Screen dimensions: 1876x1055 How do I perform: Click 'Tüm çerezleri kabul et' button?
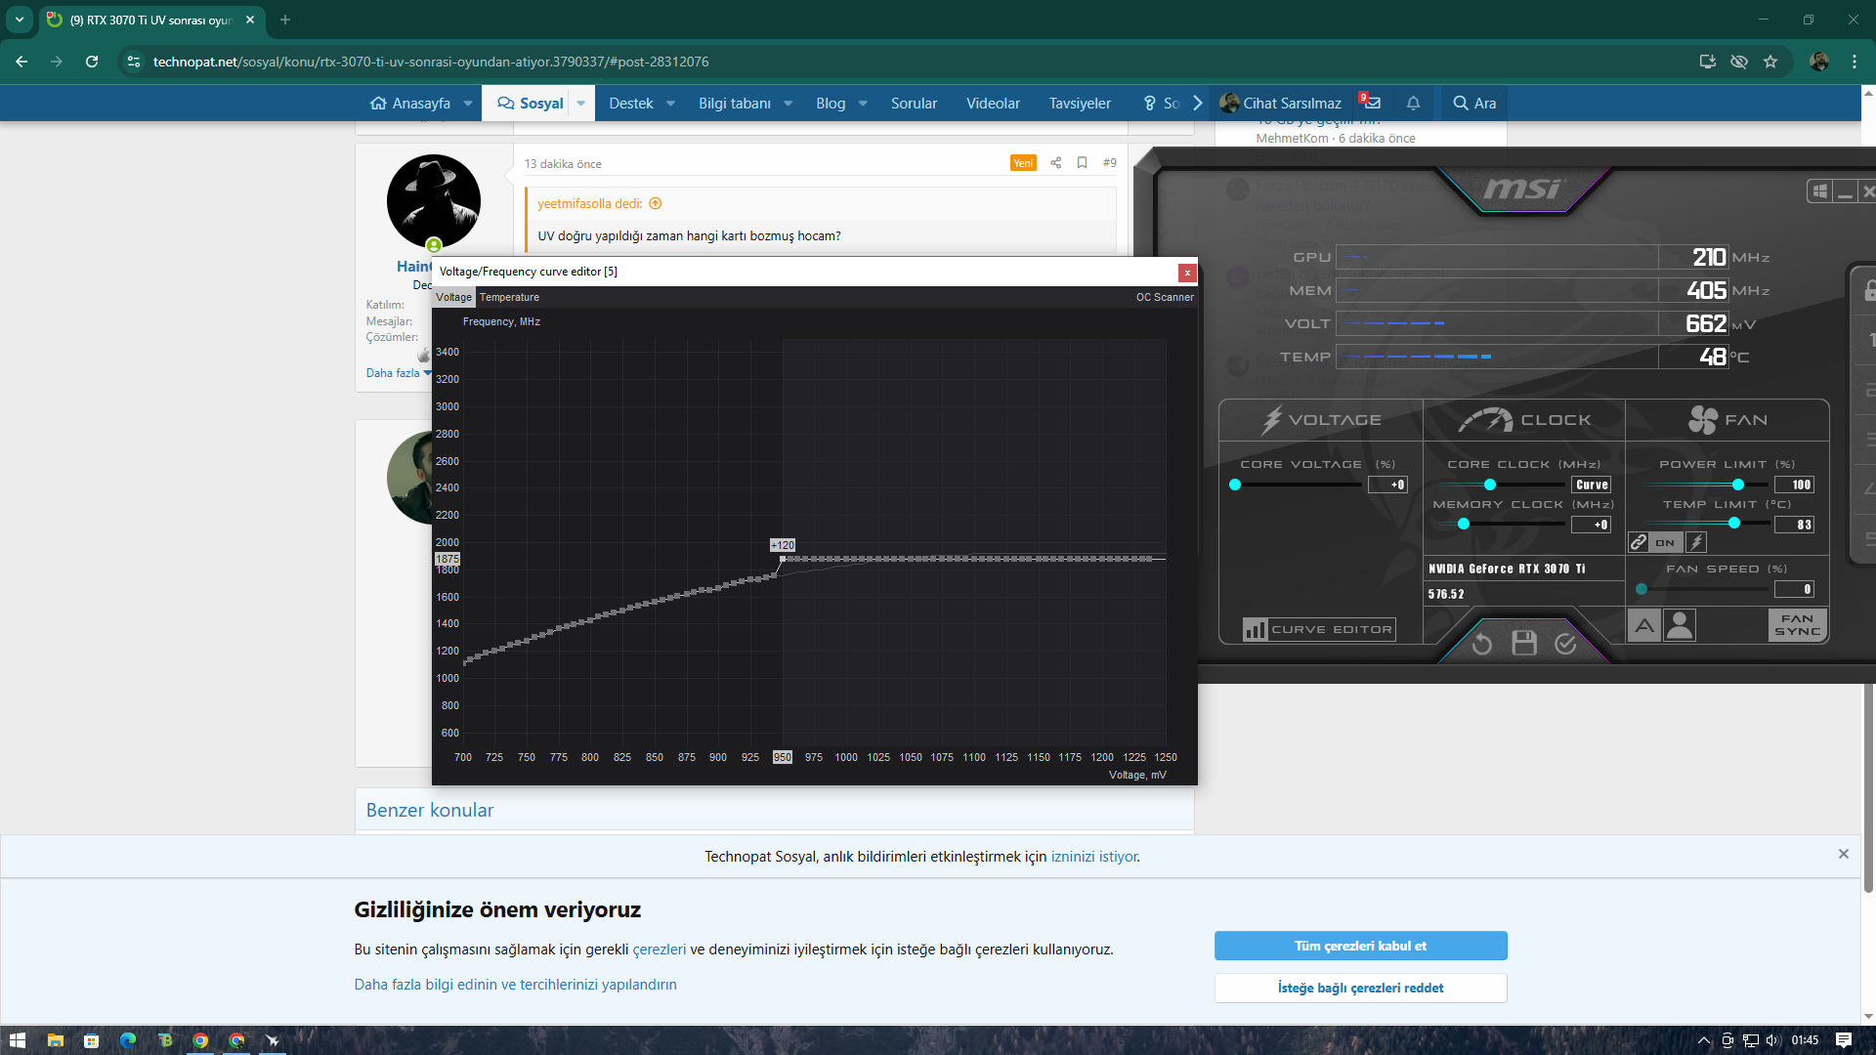coord(1360,946)
